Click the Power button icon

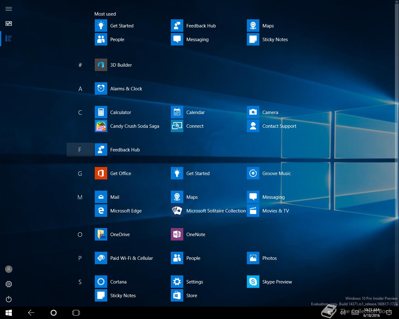pyautogui.click(x=9, y=299)
